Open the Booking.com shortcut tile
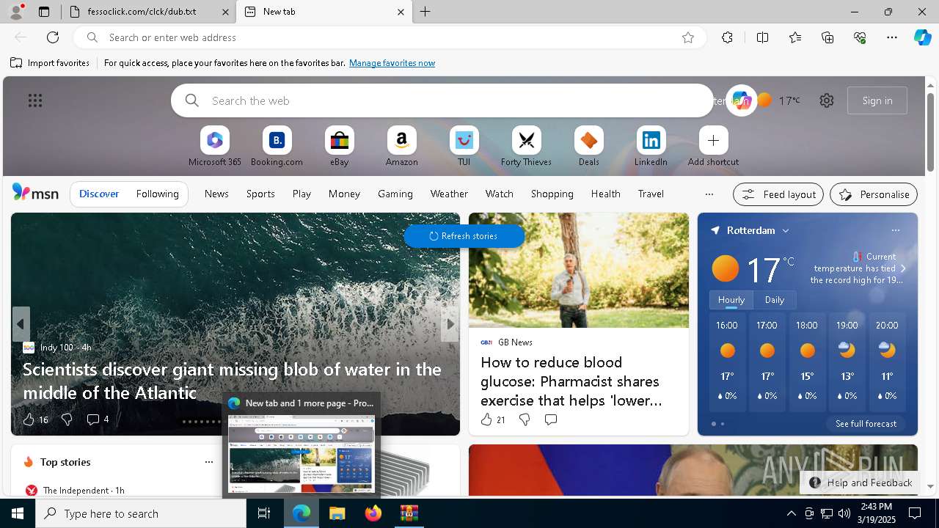The height and width of the screenshot is (528, 939). tap(277, 147)
